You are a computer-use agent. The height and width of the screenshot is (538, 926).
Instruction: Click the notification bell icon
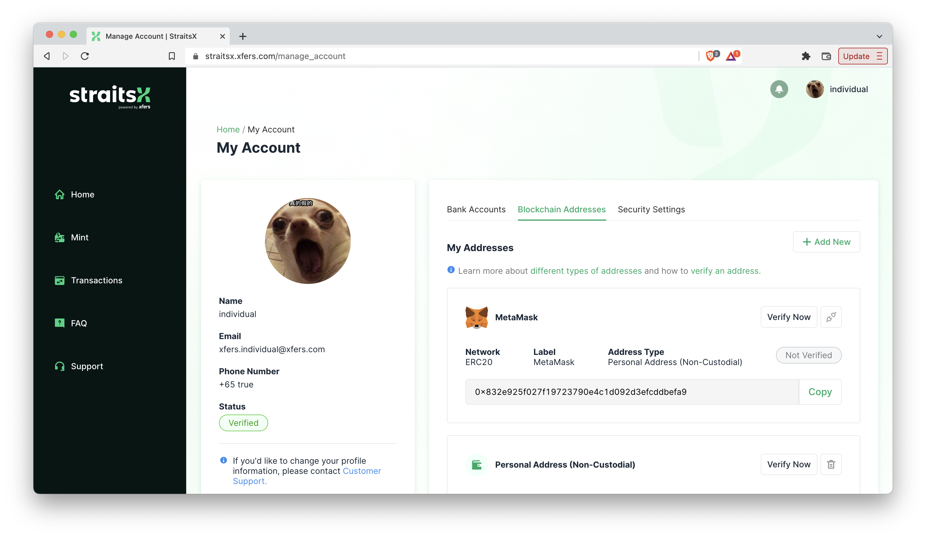point(779,89)
